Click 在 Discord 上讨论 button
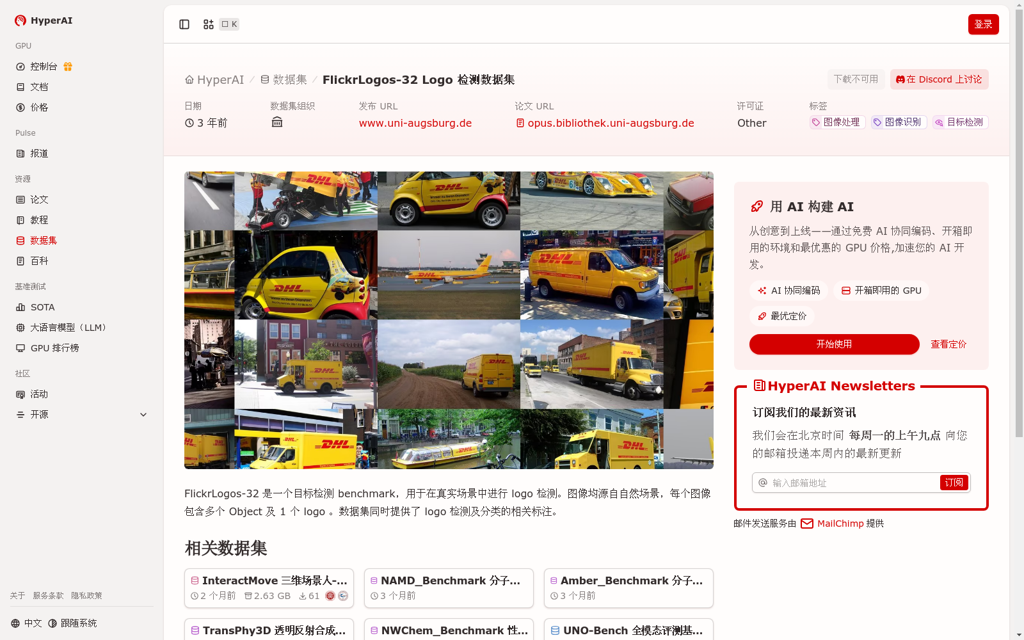1024x640 pixels. click(939, 79)
